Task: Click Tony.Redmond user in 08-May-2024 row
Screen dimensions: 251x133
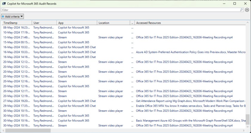Action: coord(44,27)
